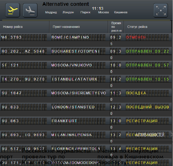Open fullscreen mode with the expand arrows icon

(x=161, y=10)
